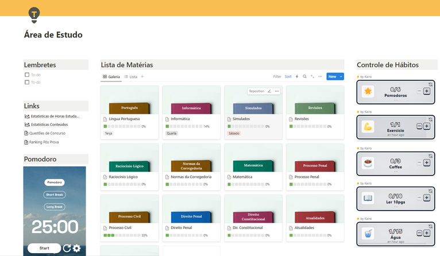440x256 pixels.
Task: Open Estatísticas Conteúdos link
Action: pos(47,125)
